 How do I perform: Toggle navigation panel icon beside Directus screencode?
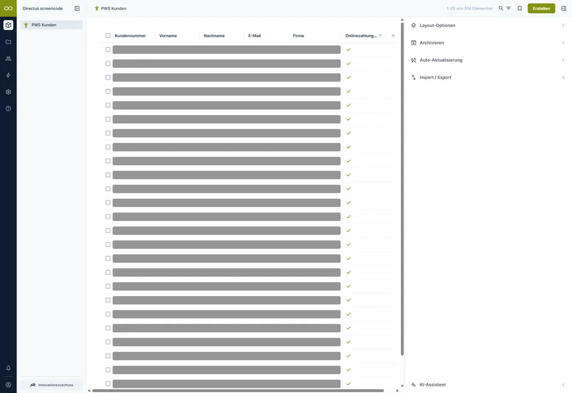(x=77, y=8)
